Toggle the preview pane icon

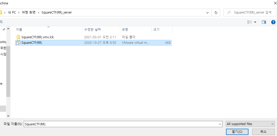click(x=264, y=22)
